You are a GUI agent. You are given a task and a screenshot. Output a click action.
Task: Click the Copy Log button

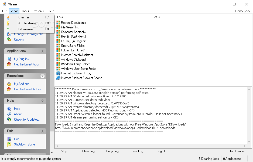[112, 151]
